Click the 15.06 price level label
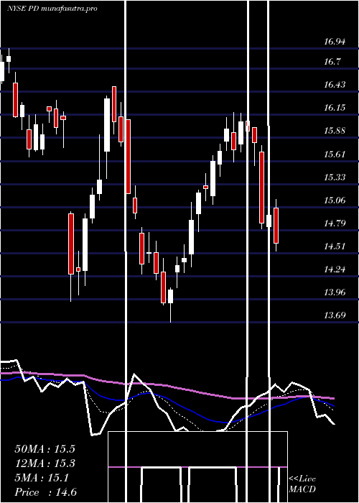Viewport: 359px width, 503px height. pos(335,200)
